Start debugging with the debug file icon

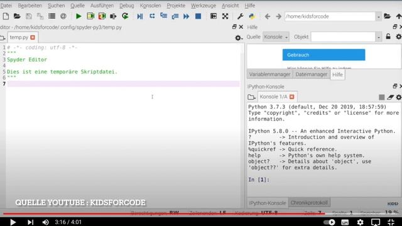point(139,16)
